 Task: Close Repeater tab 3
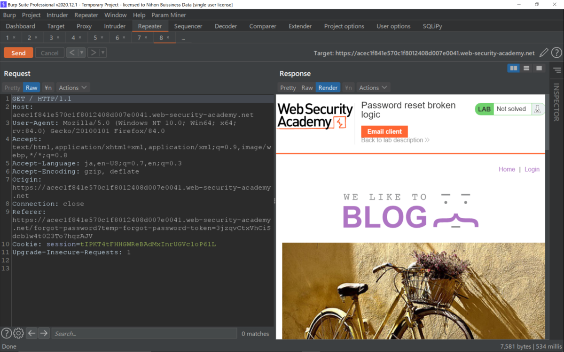click(x=58, y=38)
